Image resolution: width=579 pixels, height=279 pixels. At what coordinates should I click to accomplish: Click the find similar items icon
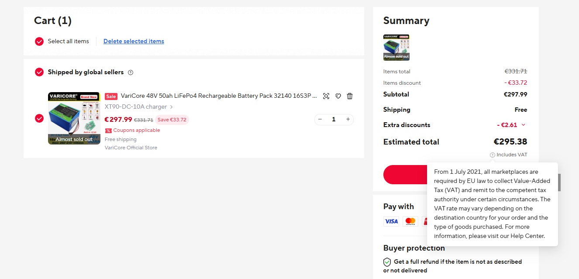(326, 96)
